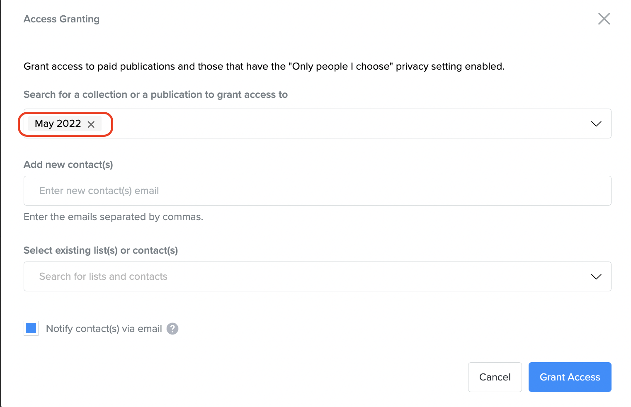The image size is (631, 407).
Task: Click blank footer space left of Cancel
Action: (249, 377)
